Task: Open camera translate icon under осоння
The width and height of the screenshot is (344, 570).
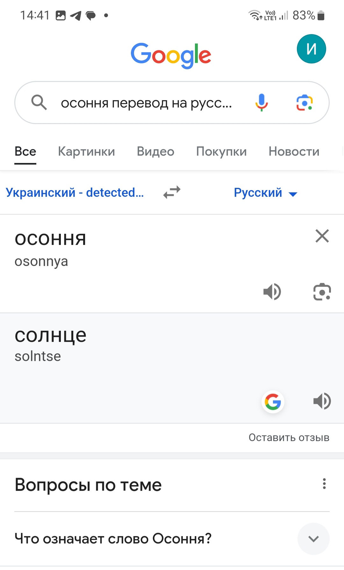Action: [322, 292]
